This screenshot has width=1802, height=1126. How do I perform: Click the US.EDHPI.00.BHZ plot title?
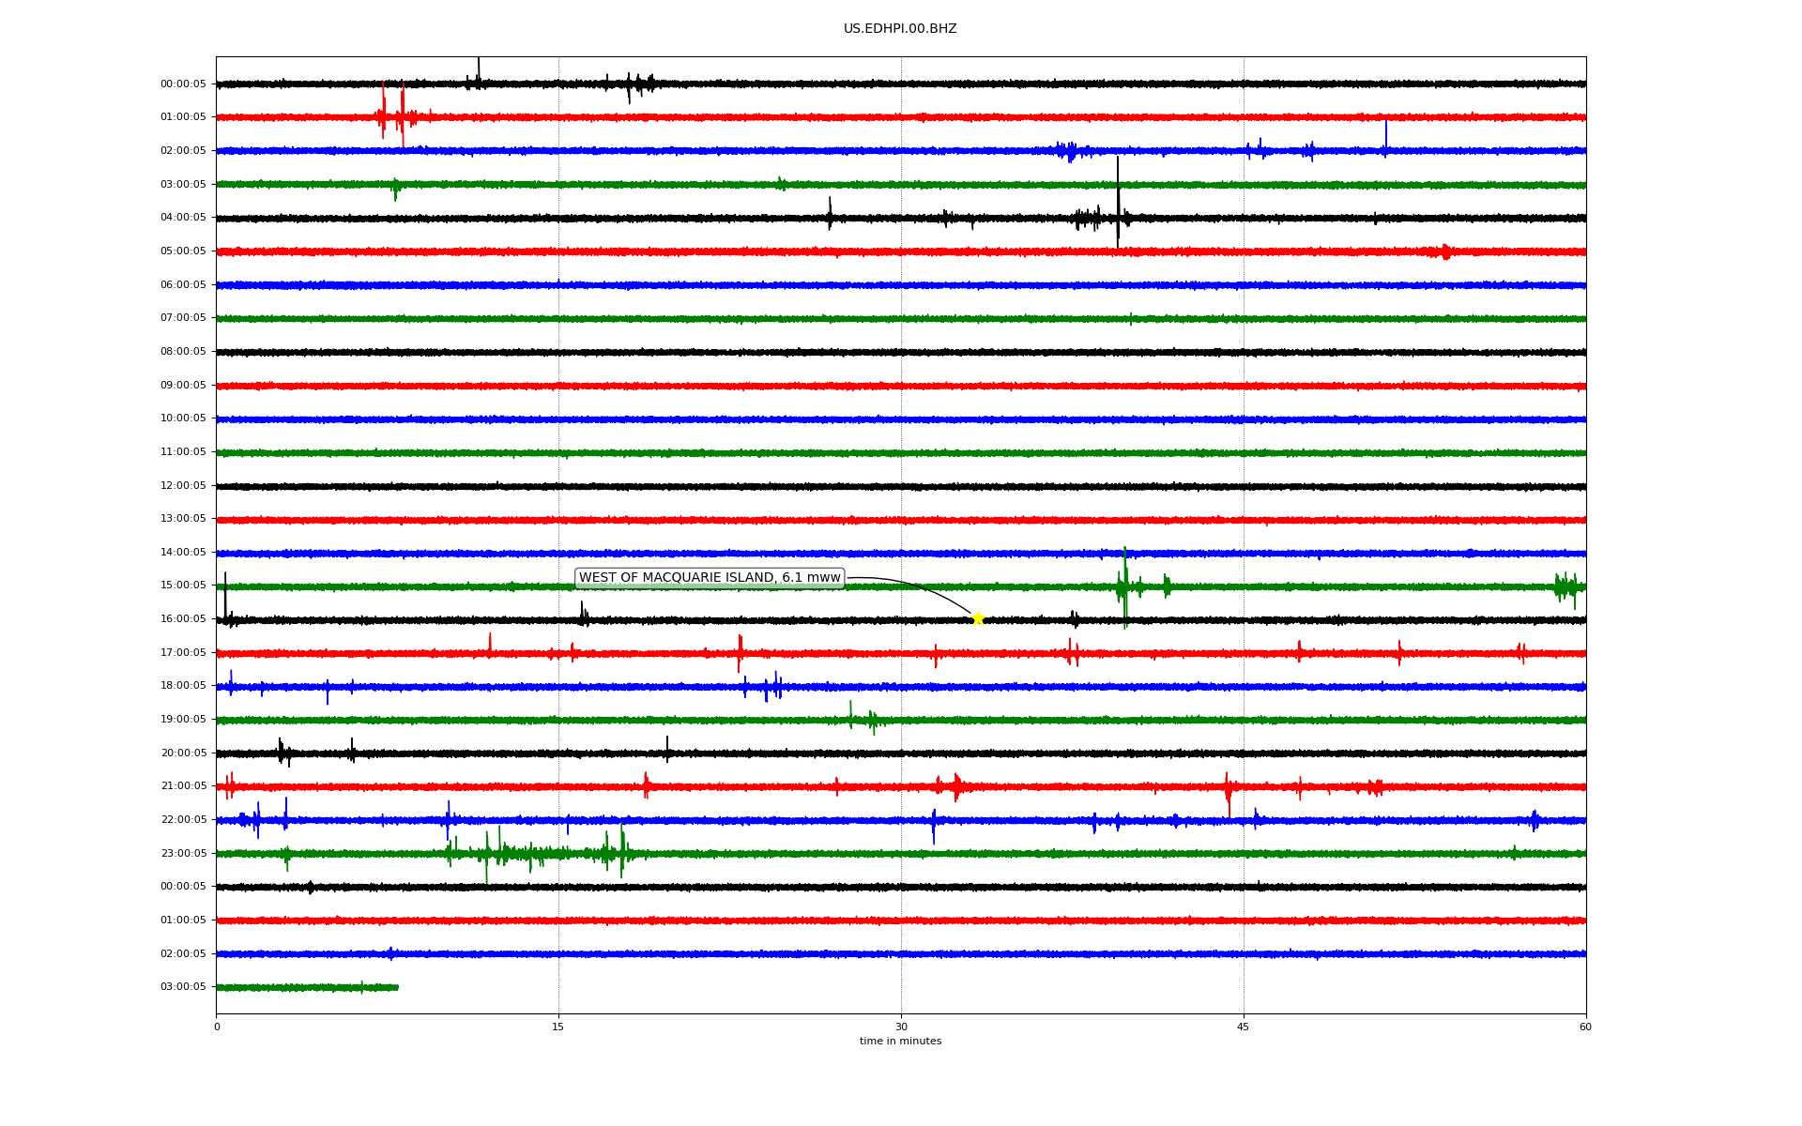900,29
